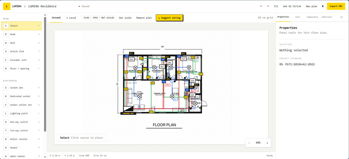Image resolution: width=349 pixels, height=159 pixels.
Task: Click the 10 cm grid label
Action: [265, 18]
